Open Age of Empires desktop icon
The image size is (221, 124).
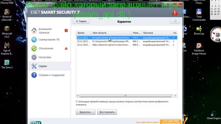click(x=7, y=49)
